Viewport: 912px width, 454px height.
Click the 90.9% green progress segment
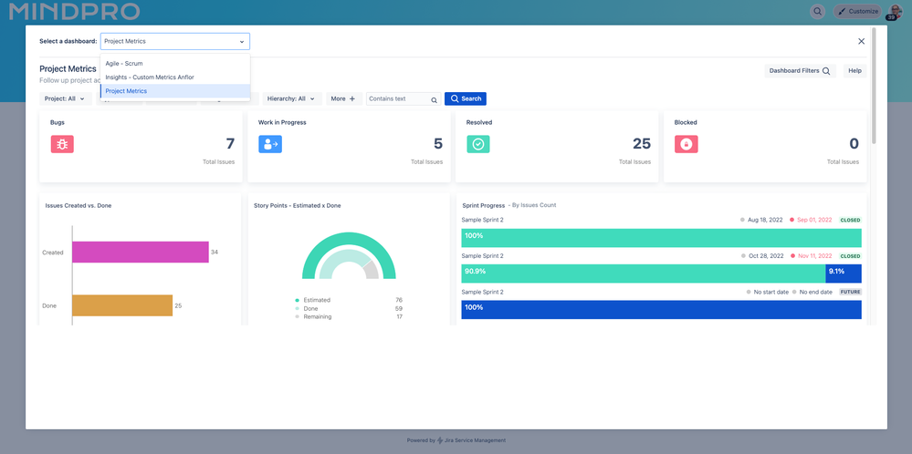coord(644,273)
